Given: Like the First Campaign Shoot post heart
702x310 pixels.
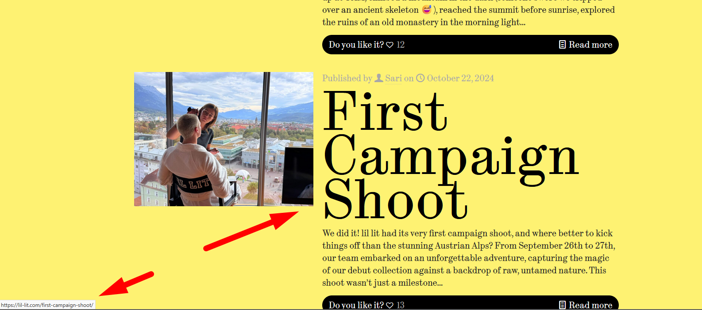Looking at the screenshot, I should [390, 305].
